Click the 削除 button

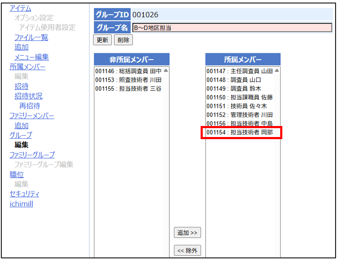[123, 40]
